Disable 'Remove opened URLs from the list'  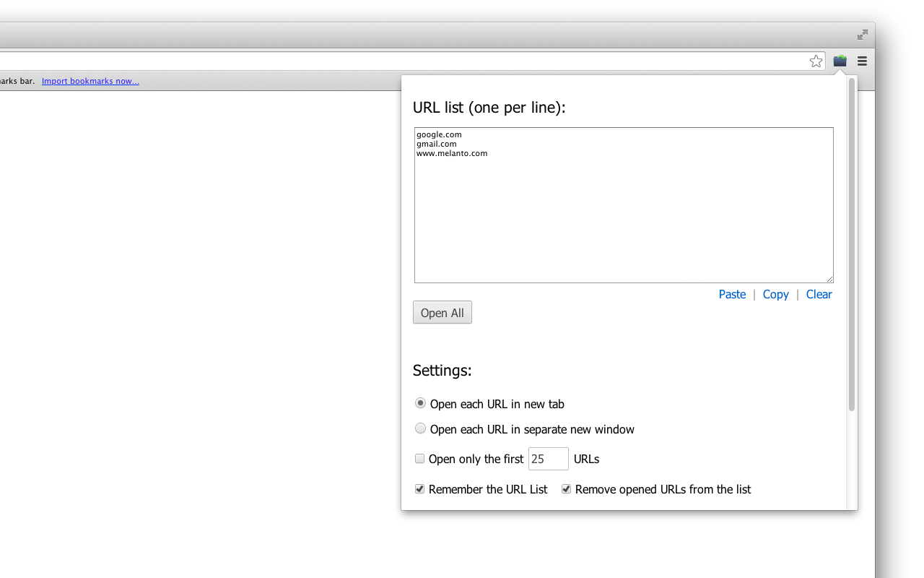point(566,489)
